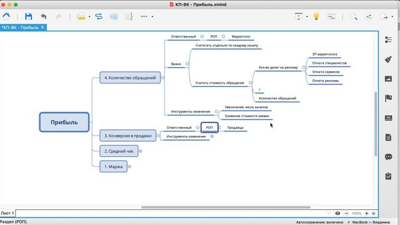Expand the 1. Маржа branch
The image size is (400, 225).
(129, 167)
